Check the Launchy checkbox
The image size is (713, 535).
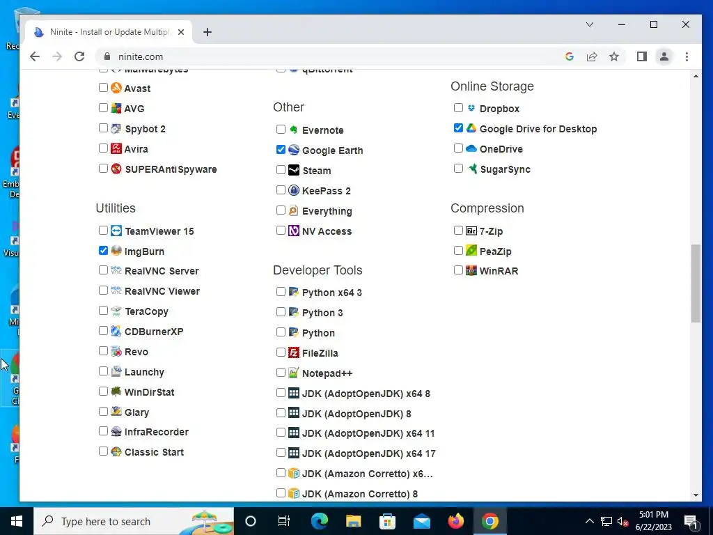(103, 371)
